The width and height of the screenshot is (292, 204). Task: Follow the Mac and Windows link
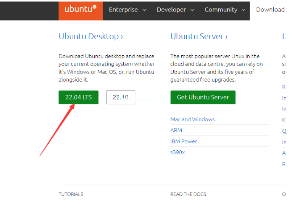point(192,119)
